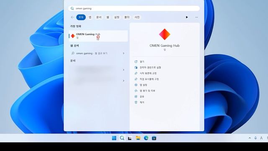Select the 폴더 filter tab
Viewport: 268px width, 151px height.
click(127, 17)
